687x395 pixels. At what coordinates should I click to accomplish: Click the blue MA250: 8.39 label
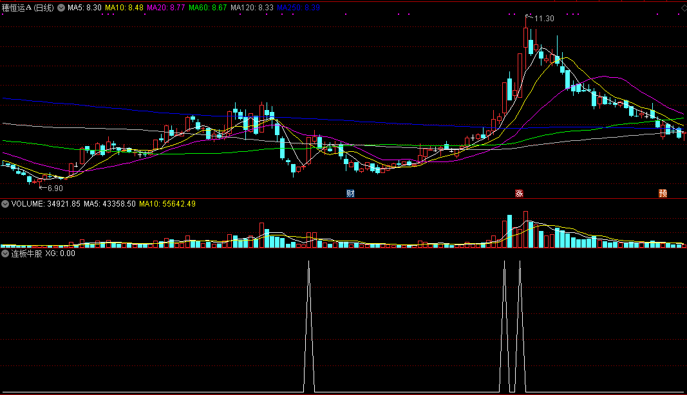(298, 8)
